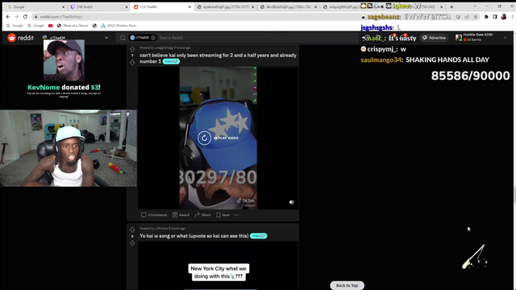Click the Video flair on 'Yo kai' post
Viewport: 516px width, 290px height.
(x=258, y=236)
